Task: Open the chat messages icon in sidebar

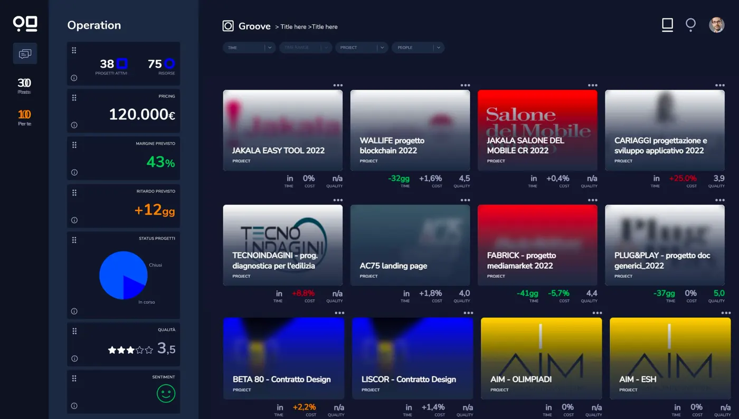Action: (x=25, y=54)
